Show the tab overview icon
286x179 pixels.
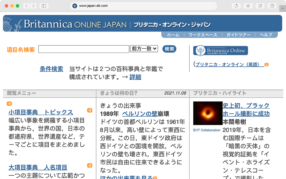point(272,6)
